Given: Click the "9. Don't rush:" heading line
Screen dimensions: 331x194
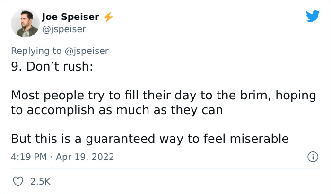Looking at the screenshot, I should click(x=52, y=66).
